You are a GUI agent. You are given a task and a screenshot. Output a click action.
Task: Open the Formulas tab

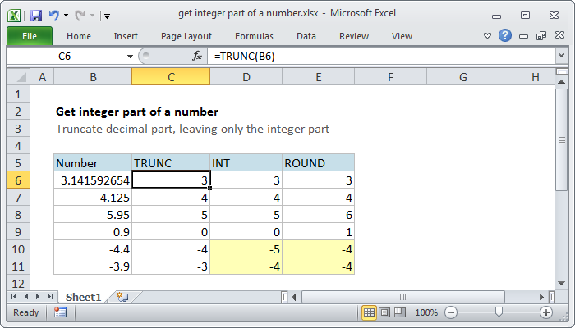[254, 36]
